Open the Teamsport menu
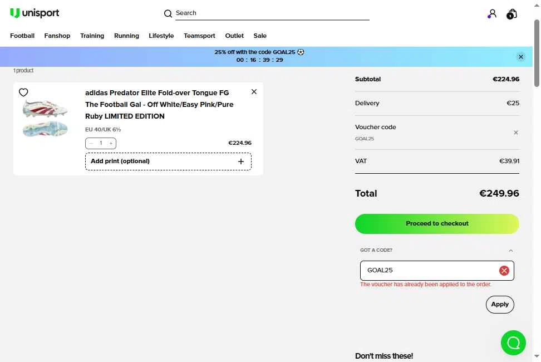541x362 pixels. click(x=199, y=36)
